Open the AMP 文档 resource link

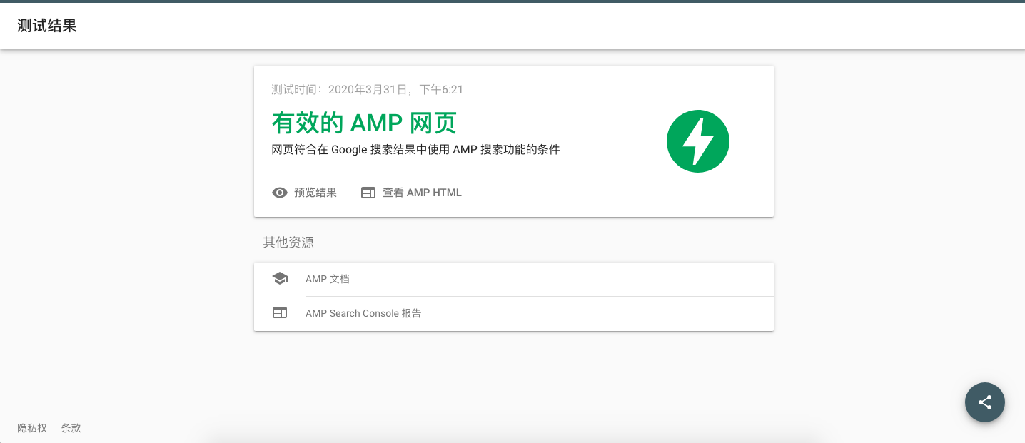click(x=328, y=279)
